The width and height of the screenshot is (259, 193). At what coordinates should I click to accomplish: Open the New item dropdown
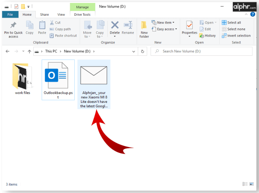pos(163,22)
